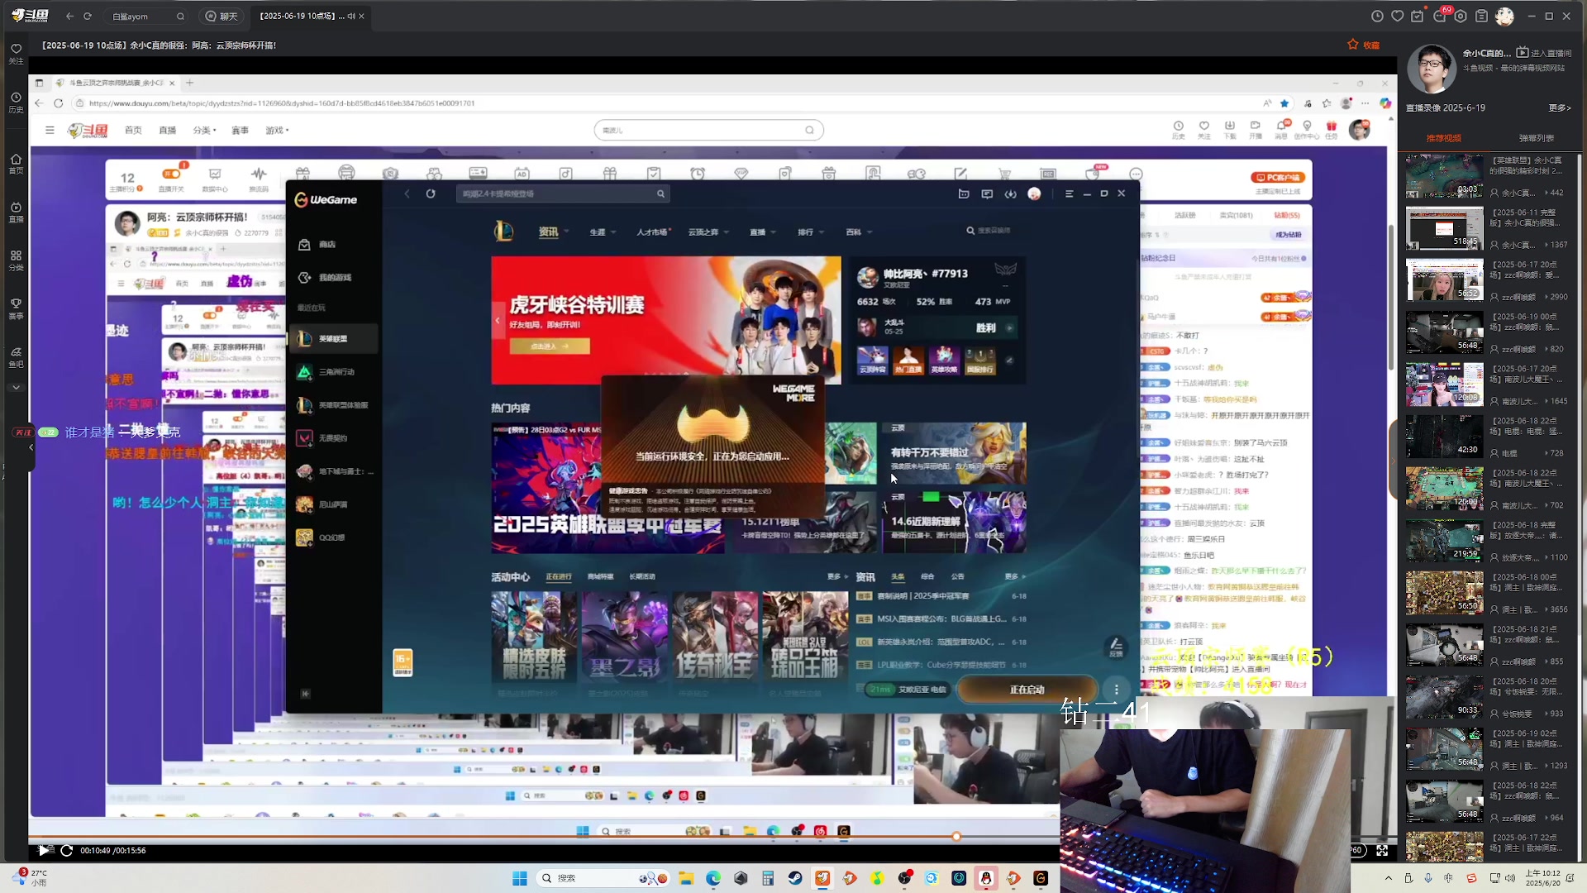The image size is (1587, 893).
Task: Open the settings hexagon icon in top bar
Action: tap(1461, 16)
